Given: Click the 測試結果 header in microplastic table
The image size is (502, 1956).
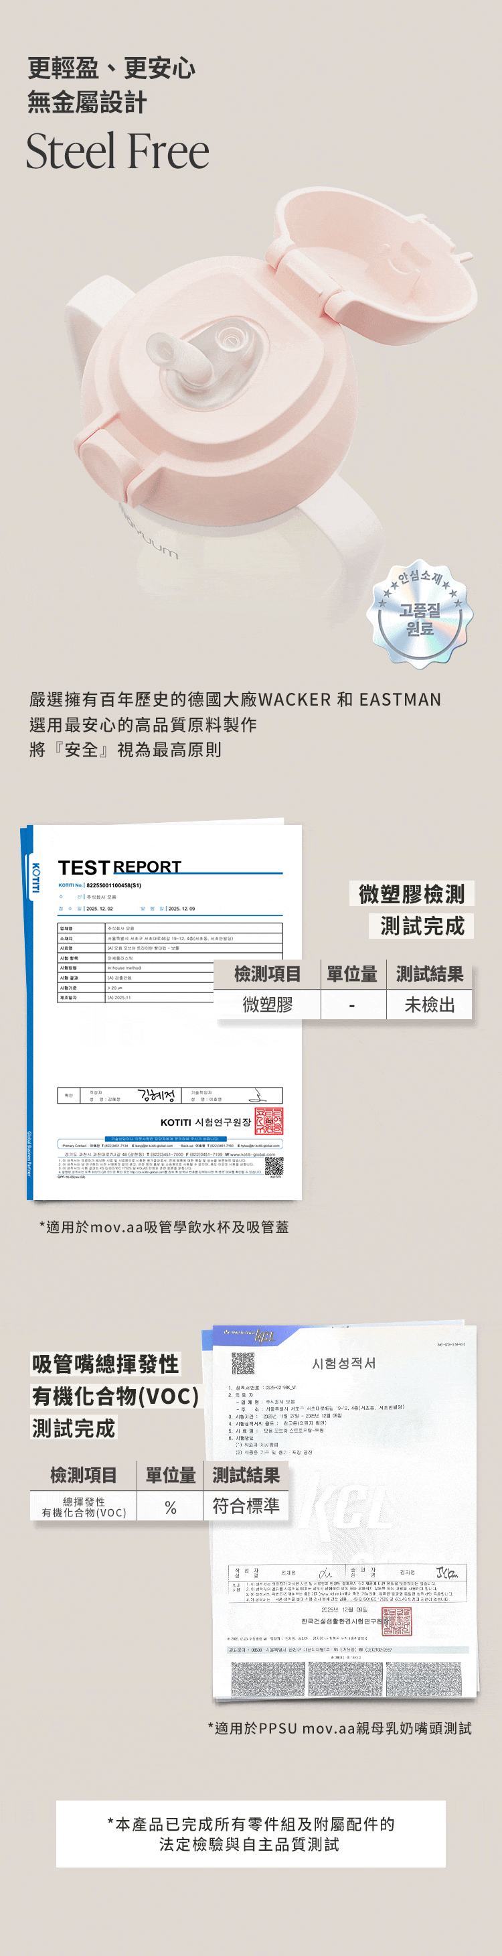Looking at the screenshot, I should [x=429, y=974].
